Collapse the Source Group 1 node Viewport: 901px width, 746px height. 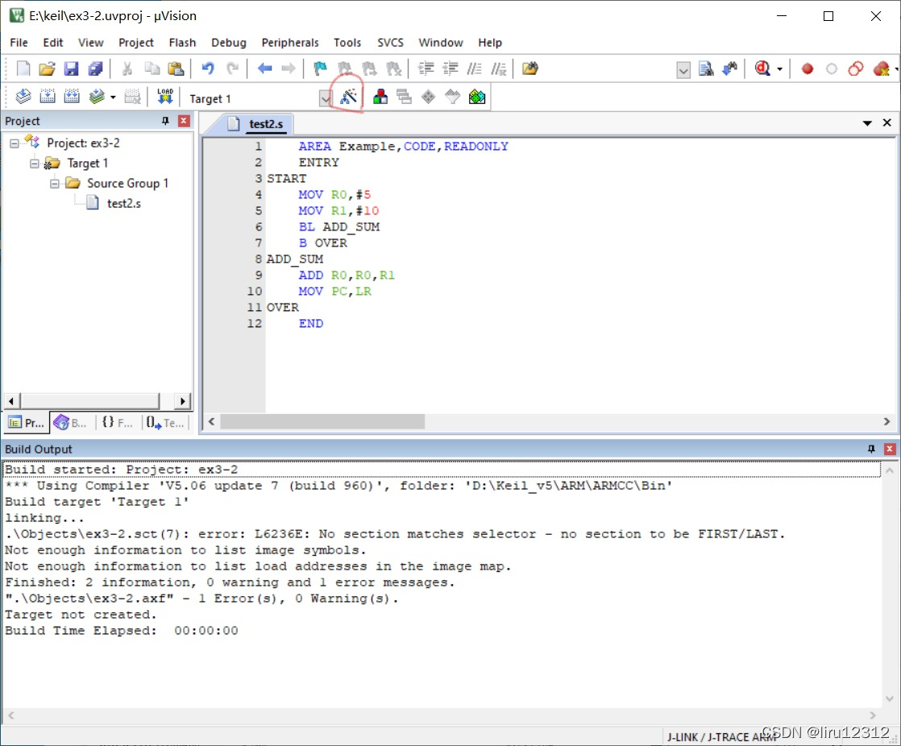(55, 184)
